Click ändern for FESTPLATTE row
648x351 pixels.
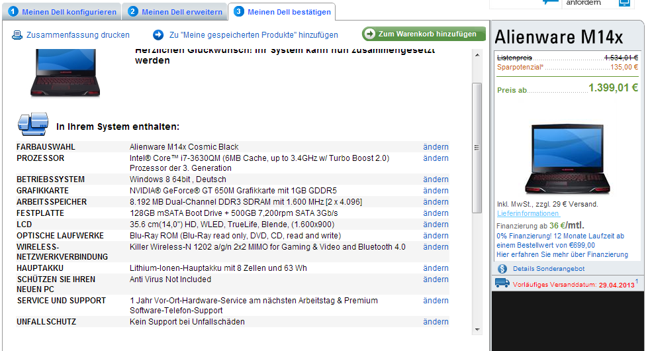(436, 213)
